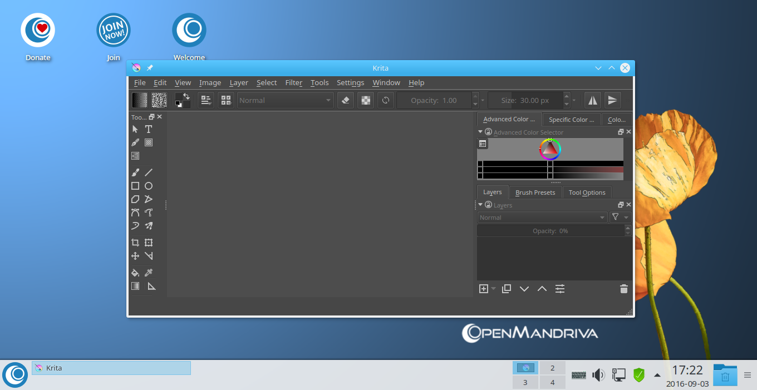Toggle vertical mirror tool
Screen dimensions: 757x390
pos(613,100)
